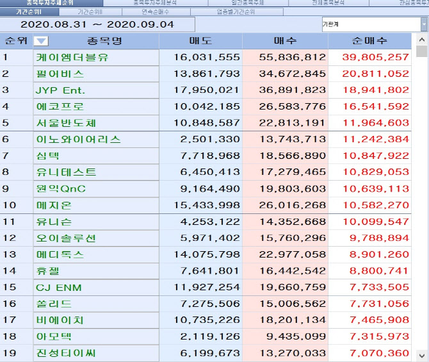Click net buy value 7,315,973
The image size is (429, 362).
coord(379,336)
